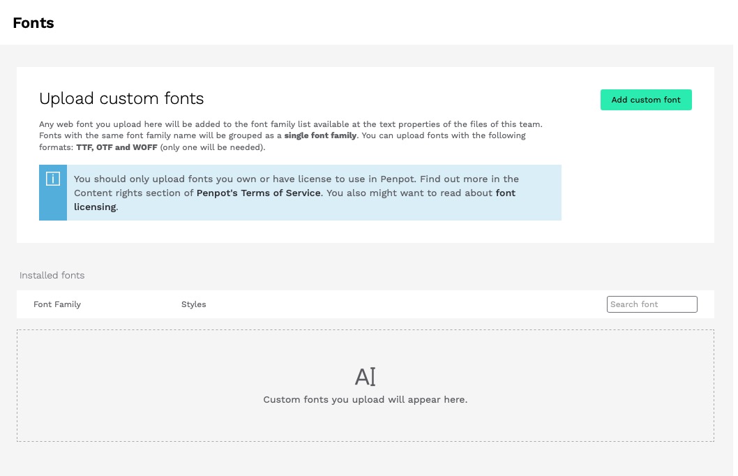Image resolution: width=738 pixels, height=476 pixels.
Task: Click the TTF, OTF and WOFF formats text
Action: [117, 147]
